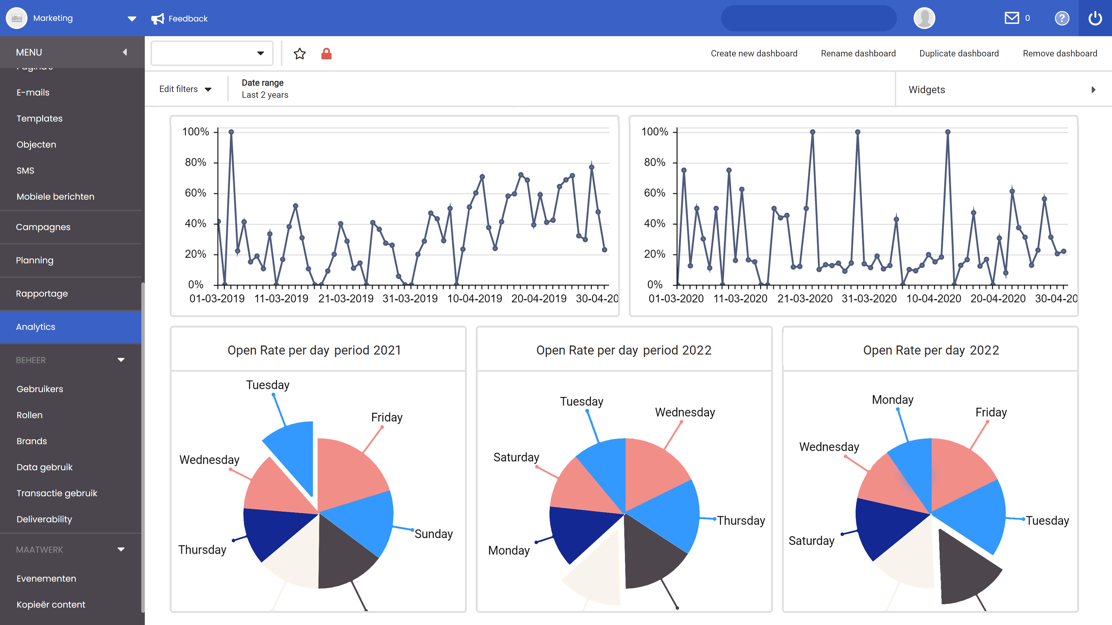Screen dimensions: 1112x625
Task: Log out using the power icon
Action: 1095,18
